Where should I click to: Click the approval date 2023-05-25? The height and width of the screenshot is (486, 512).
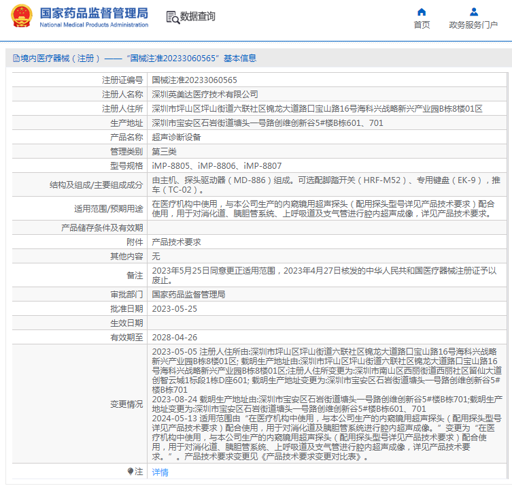(x=174, y=308)
